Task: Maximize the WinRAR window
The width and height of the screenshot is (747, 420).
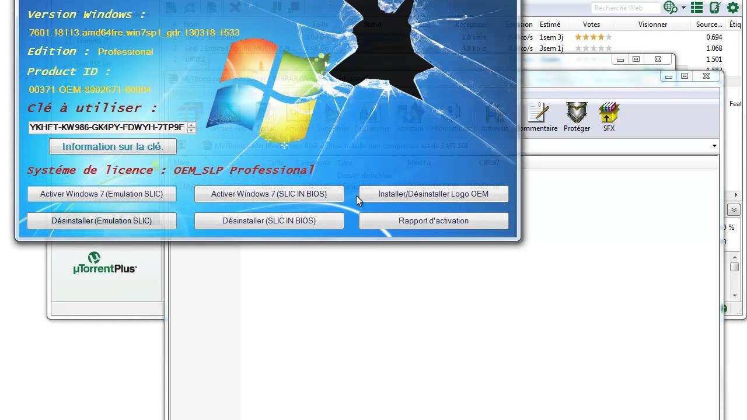Action: [x=685, y=76]
